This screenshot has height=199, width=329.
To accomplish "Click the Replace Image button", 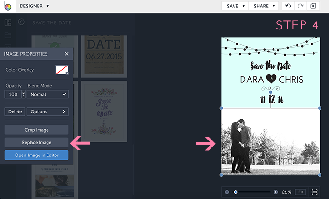I will tap(37, 142).
